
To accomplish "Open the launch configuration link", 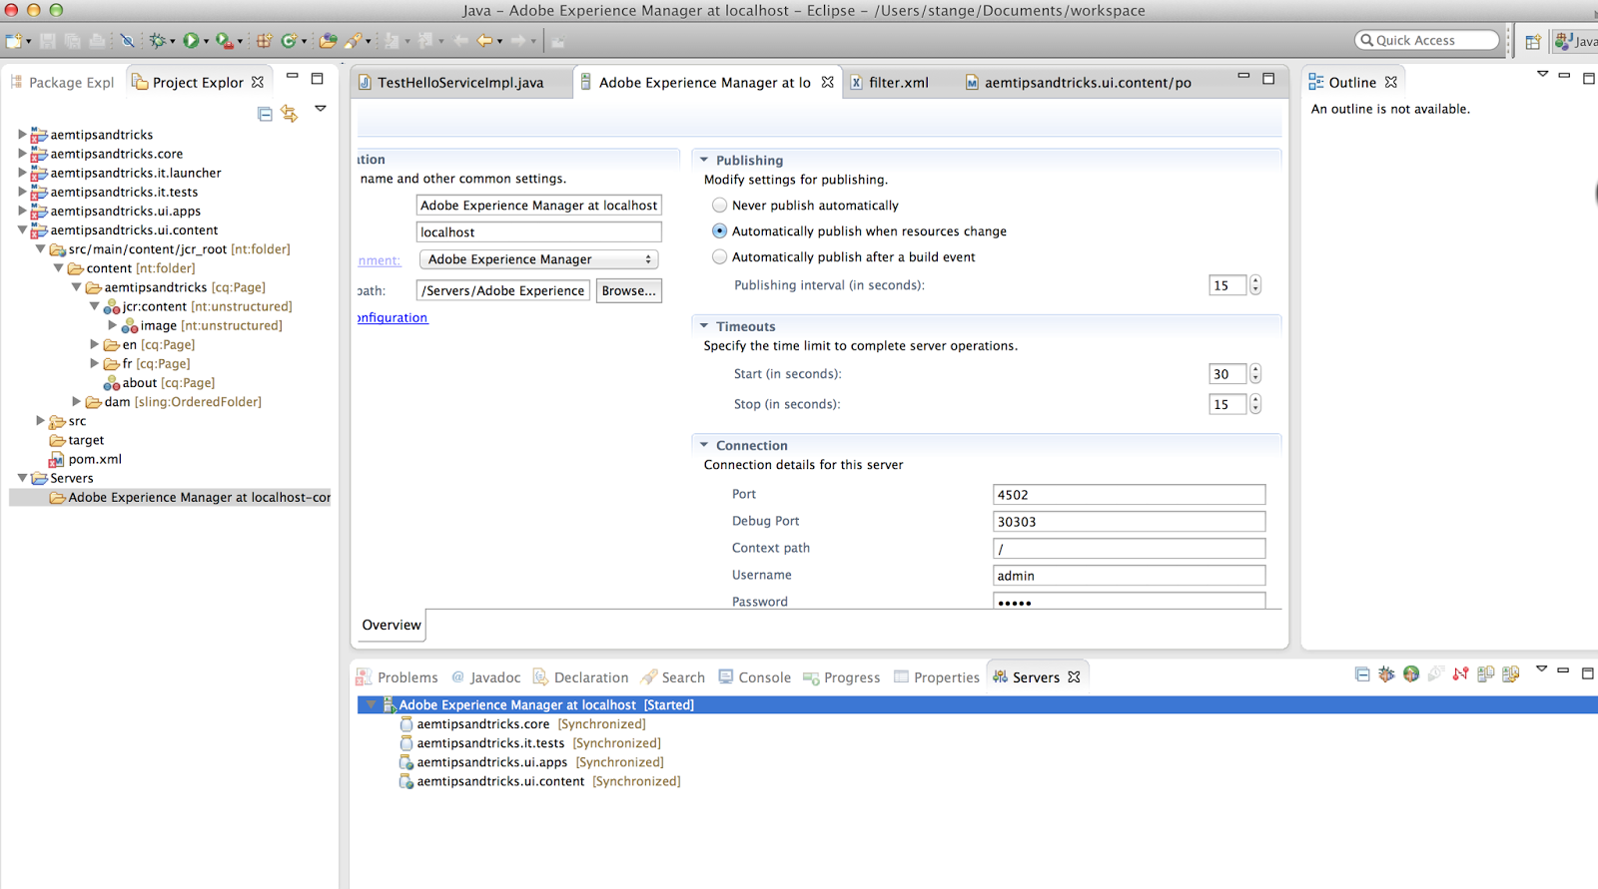I will pos(394,317).
